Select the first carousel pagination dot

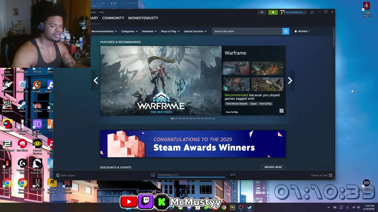coord(172,118)
